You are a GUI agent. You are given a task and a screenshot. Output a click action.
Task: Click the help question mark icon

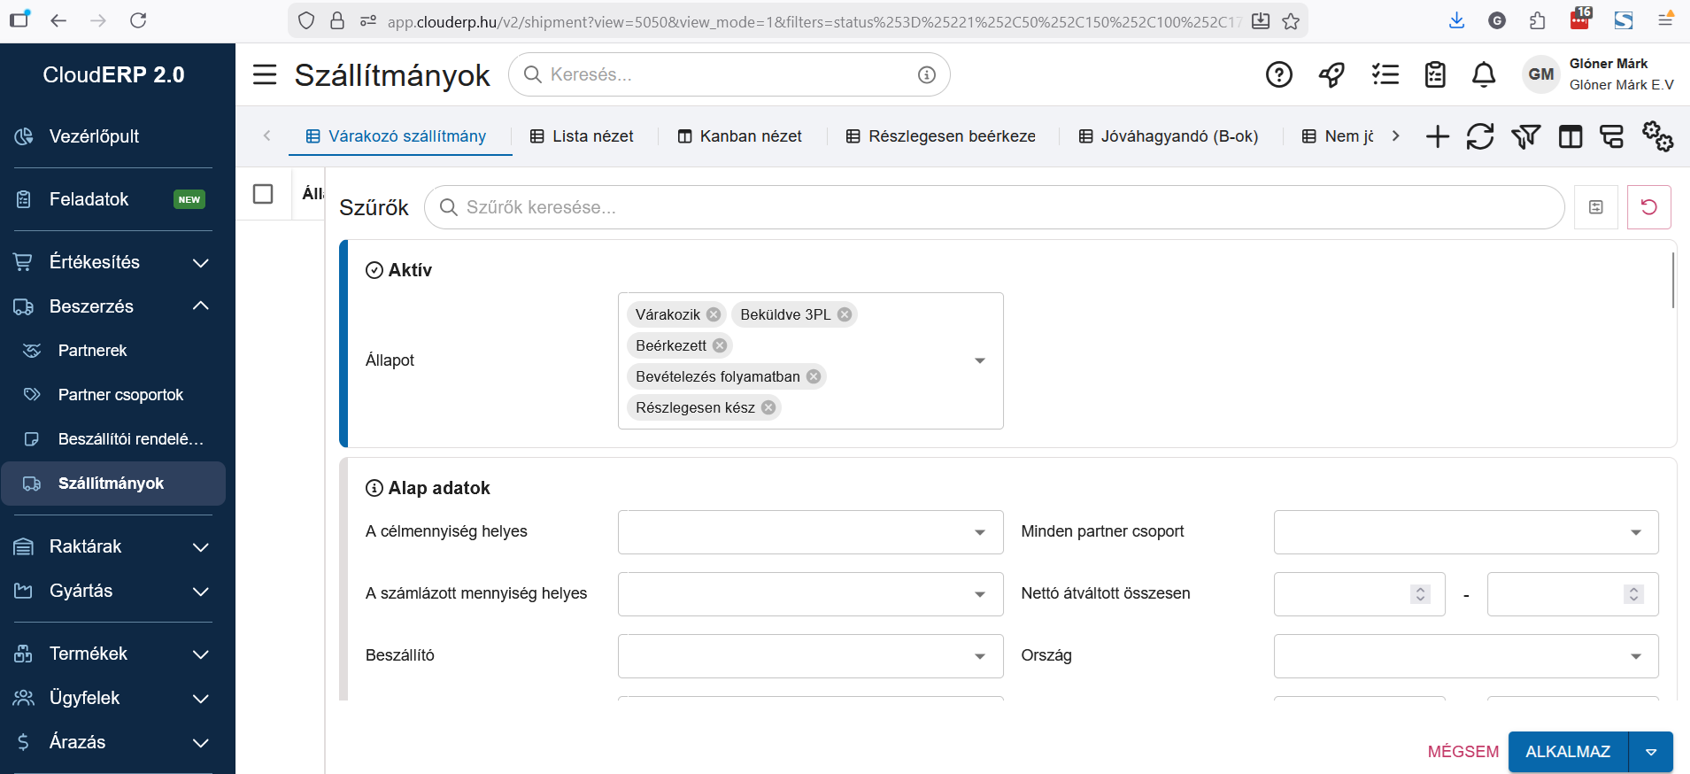point(1278,75)
